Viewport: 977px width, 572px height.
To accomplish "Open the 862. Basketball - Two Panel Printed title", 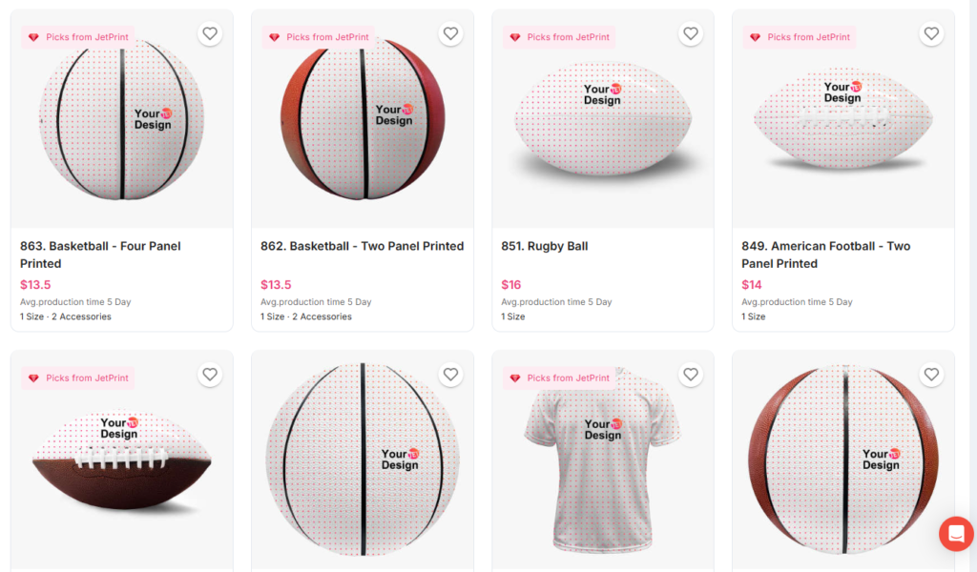I will pyautogui.click(x=362, y=246).
